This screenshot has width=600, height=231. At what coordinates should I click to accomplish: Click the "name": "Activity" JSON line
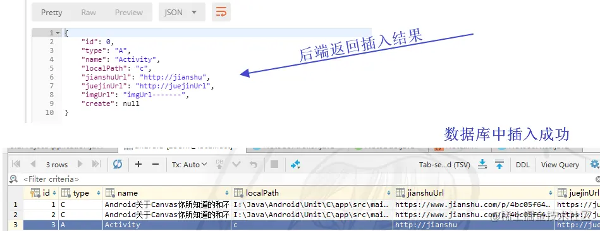tap(120, 59)
